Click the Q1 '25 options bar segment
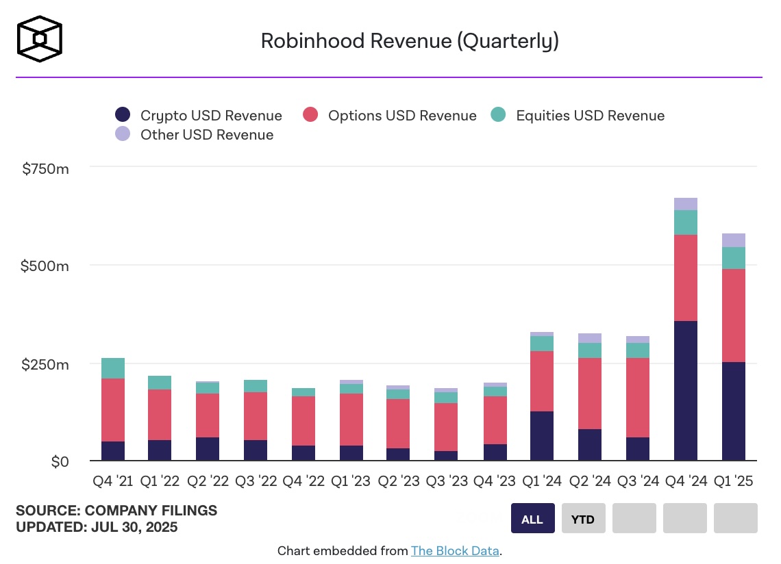 point(733,316)
